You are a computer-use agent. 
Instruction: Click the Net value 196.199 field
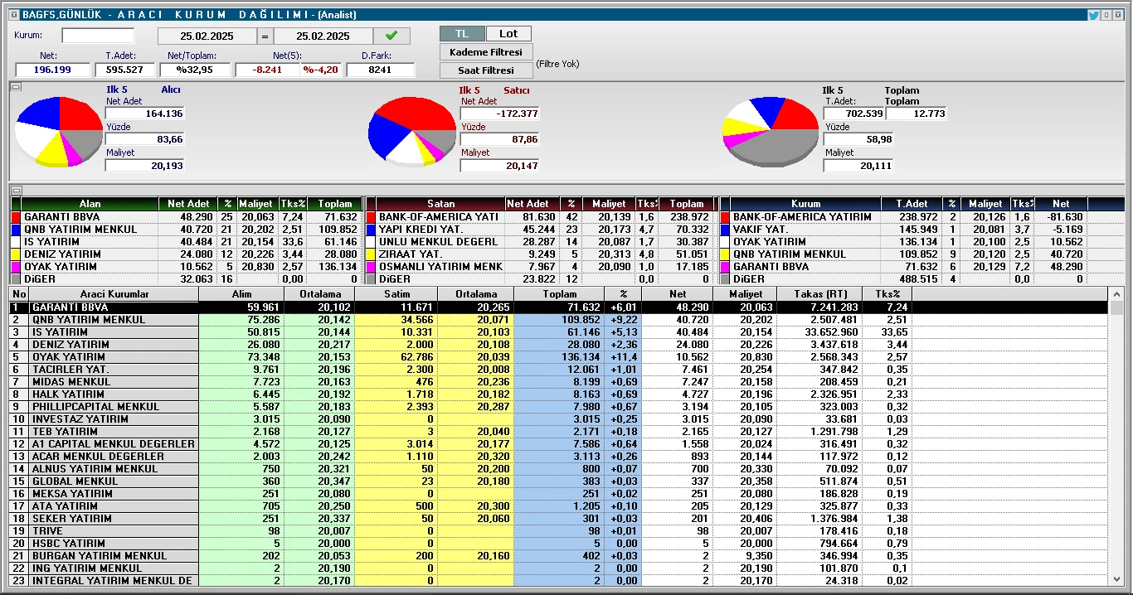tap(52, 70)
